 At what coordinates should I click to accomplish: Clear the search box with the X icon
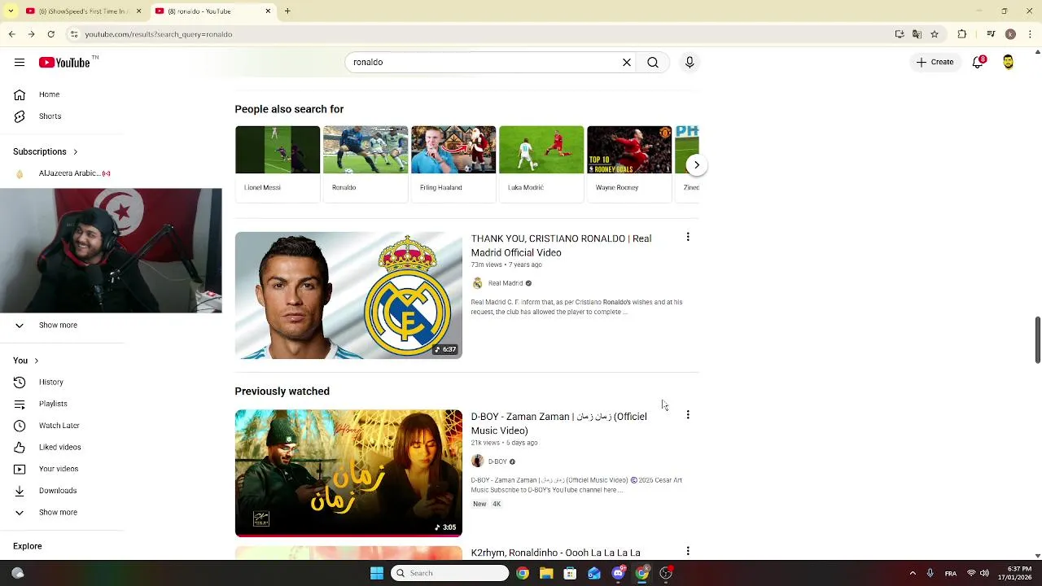627,63
